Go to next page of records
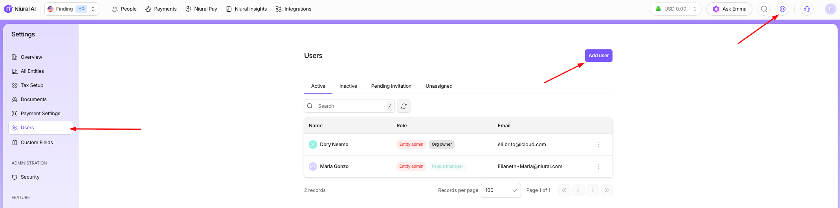The image size is (840, 208). (x=592, y=190)
